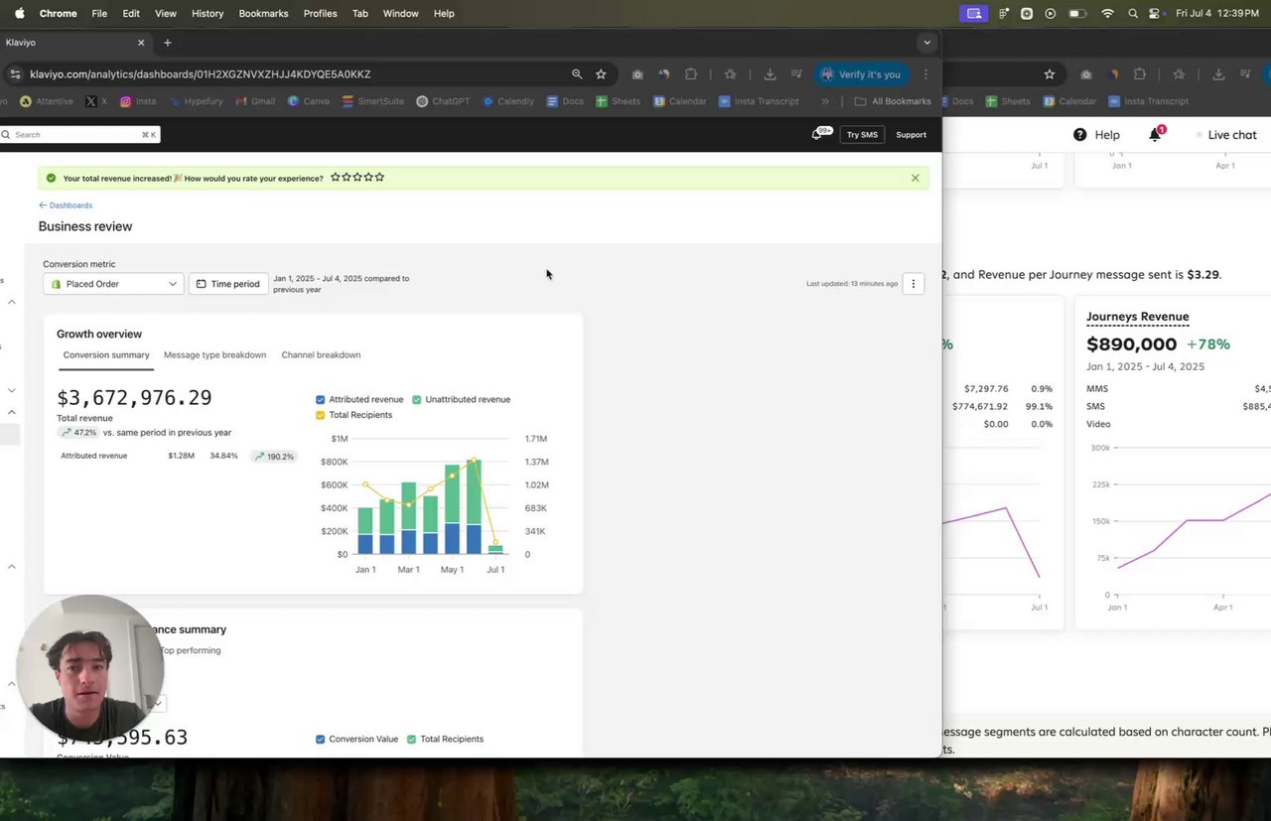Close the Klaviyo browser tab

point(141,43)
